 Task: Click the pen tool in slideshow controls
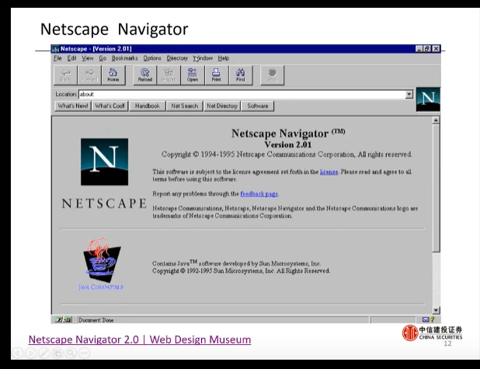click(x=43, y=353)
